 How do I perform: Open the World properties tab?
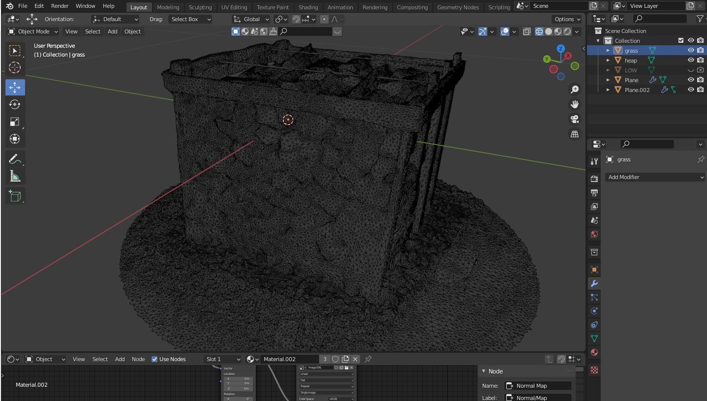coord(594,234)
